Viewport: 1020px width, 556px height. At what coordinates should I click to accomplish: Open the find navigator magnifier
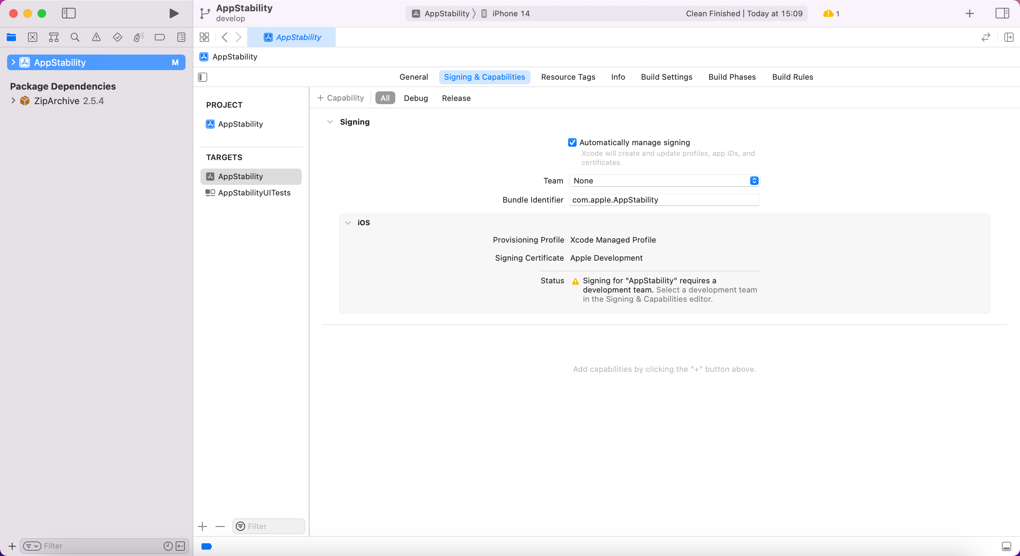click(75, 37)
